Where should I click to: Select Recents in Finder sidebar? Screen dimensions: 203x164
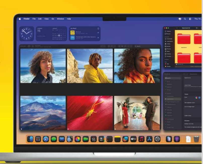pyautogui.click(x=168, y=31)
